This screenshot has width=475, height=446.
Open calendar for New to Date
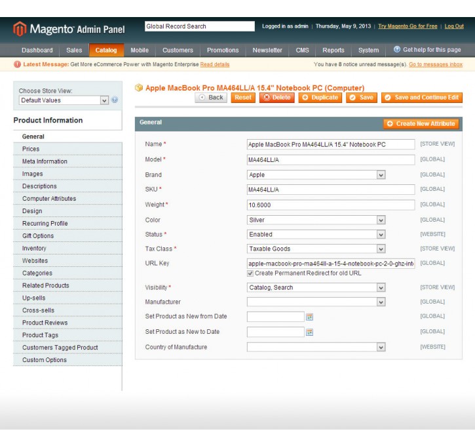coord(309,332)
